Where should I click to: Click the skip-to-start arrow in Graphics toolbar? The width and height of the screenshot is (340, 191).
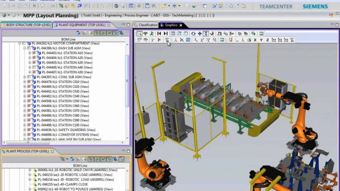159,33
